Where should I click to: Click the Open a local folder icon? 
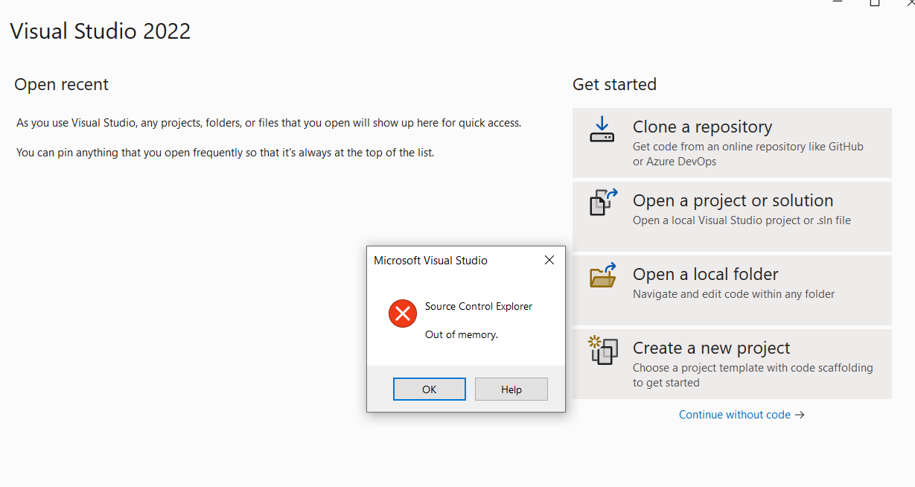(x=603, y=275)
